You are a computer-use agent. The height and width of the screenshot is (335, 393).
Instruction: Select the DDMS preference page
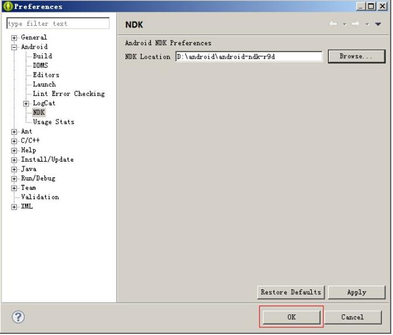[40, 66]
